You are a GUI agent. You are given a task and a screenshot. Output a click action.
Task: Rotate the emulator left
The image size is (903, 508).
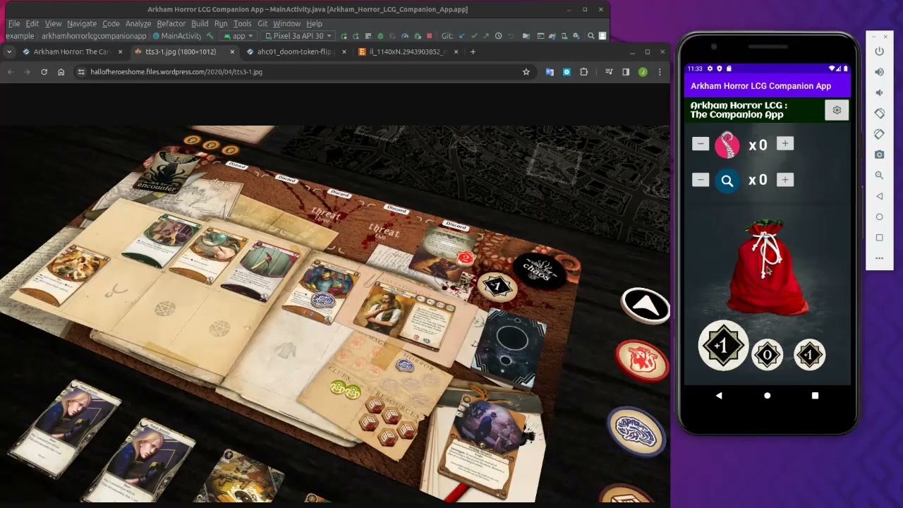click(879, 114)
